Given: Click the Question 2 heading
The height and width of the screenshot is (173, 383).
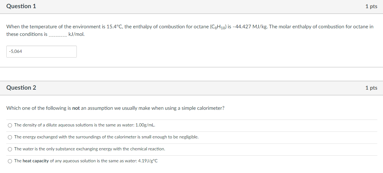Looking at the screenshot, I should coord(21,88).
